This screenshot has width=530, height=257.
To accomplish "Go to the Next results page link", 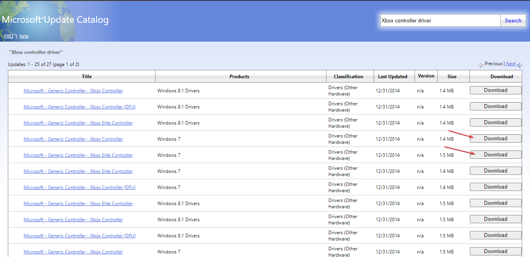I will pos(511,64).
